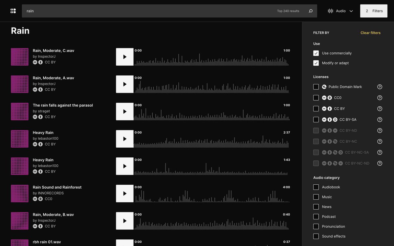Seek within the Rain, Moderate, C.wav waveform

click(212, 57)
